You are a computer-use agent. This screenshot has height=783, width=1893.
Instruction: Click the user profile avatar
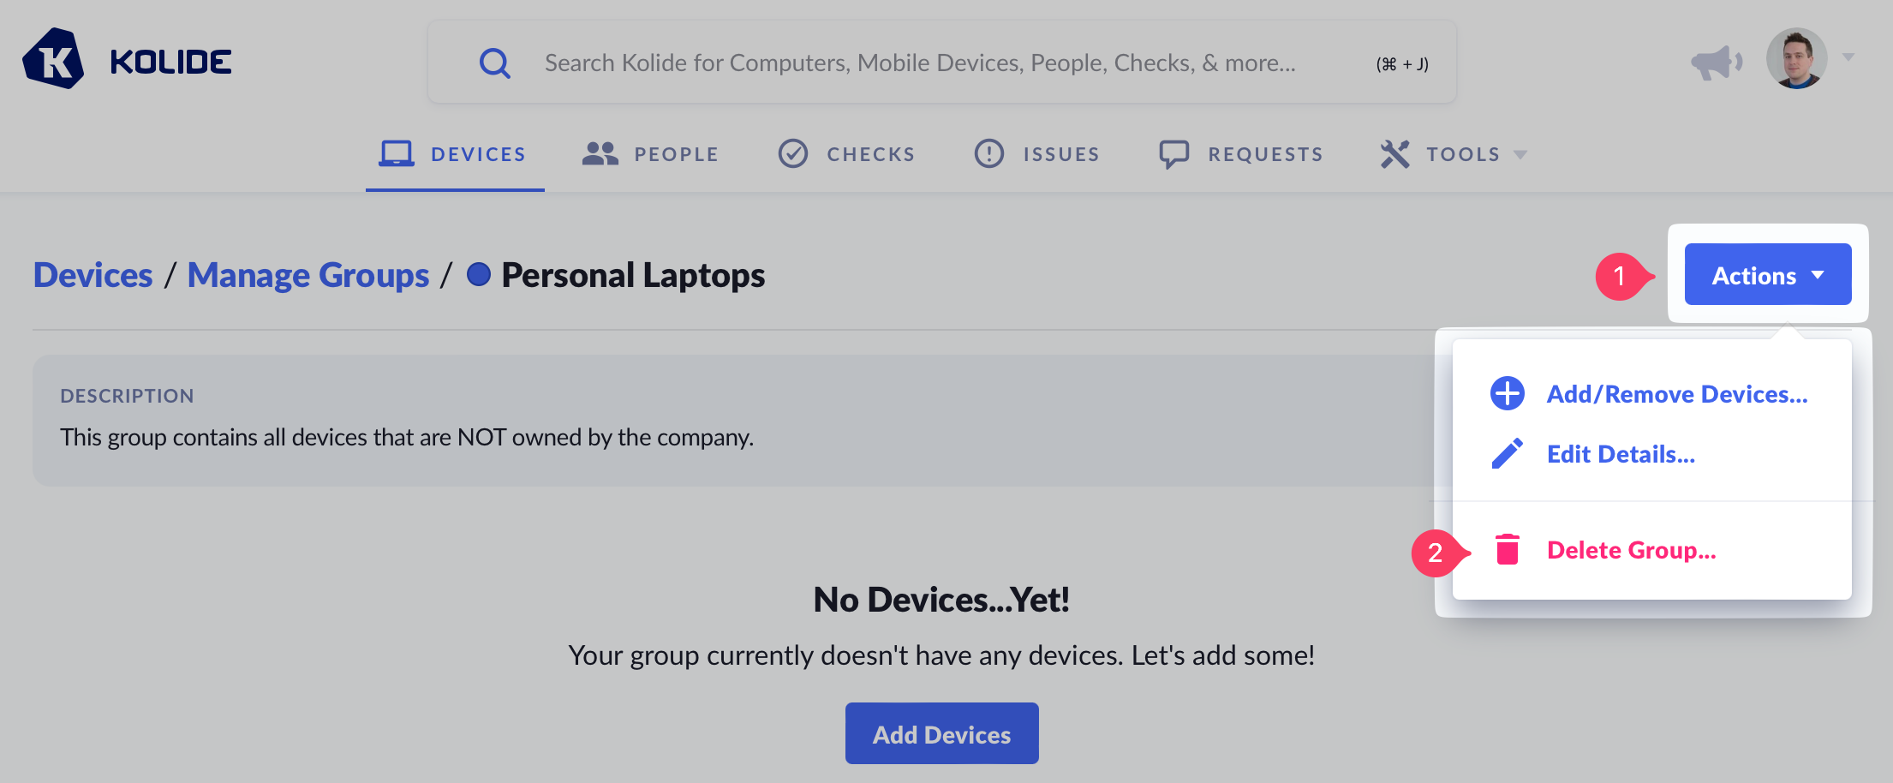1796,58
